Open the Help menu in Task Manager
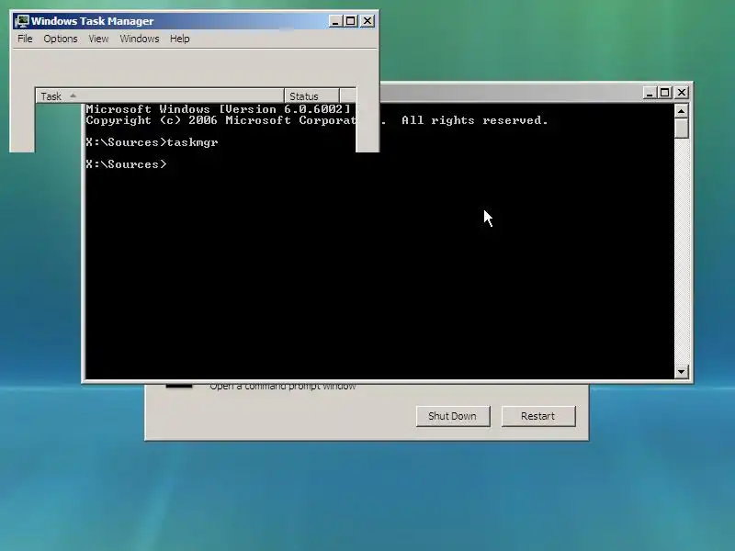This screenshot has width=735, height=551. coord(179,39)
